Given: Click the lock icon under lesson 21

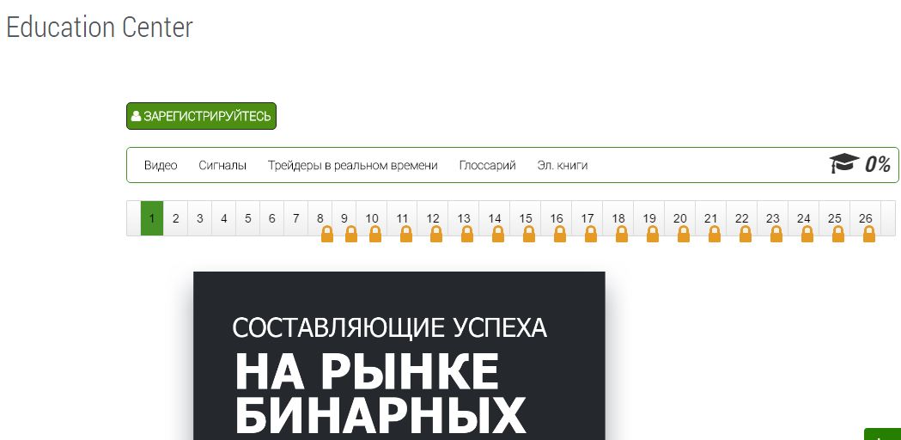Looking at the screenshot, I should coord(715,234).
